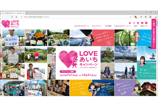Open the browser settings ellipsis menu
The image size is (158, 107).
[155, 17]
